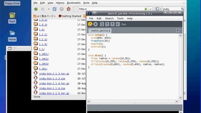
Task: Open the Home folder desktop icon
Action: (x=12, y=36)
